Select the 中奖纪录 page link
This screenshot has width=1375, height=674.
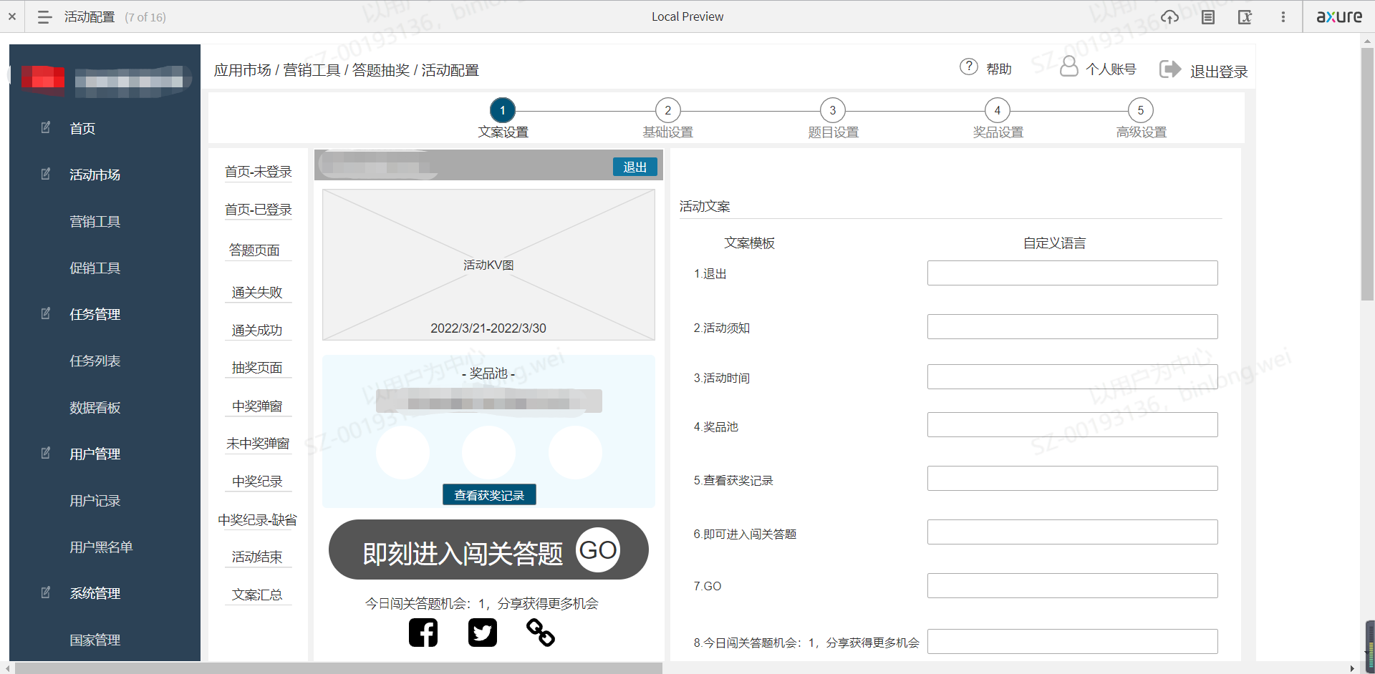tap(257, 482)
